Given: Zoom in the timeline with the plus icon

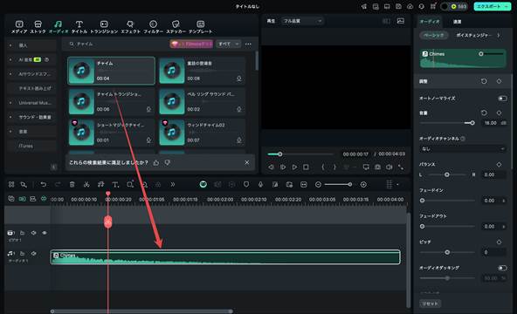Looking at the screenshot, I should coord(363,184).
